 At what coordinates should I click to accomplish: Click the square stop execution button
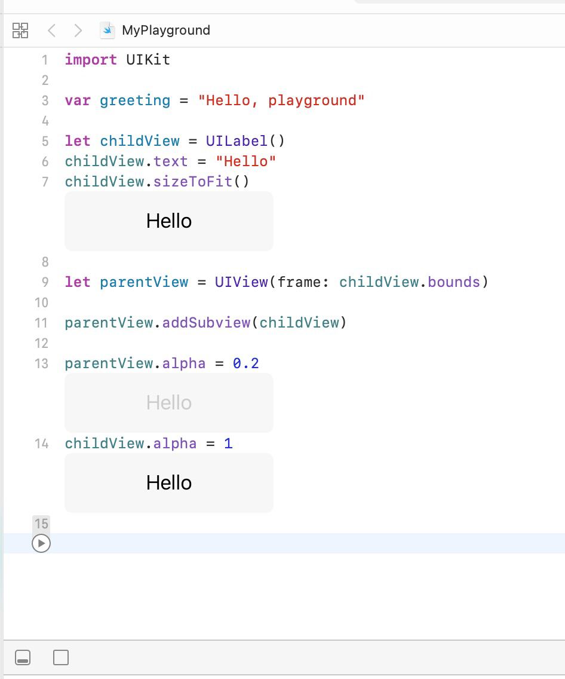click(x=60, y=657)
